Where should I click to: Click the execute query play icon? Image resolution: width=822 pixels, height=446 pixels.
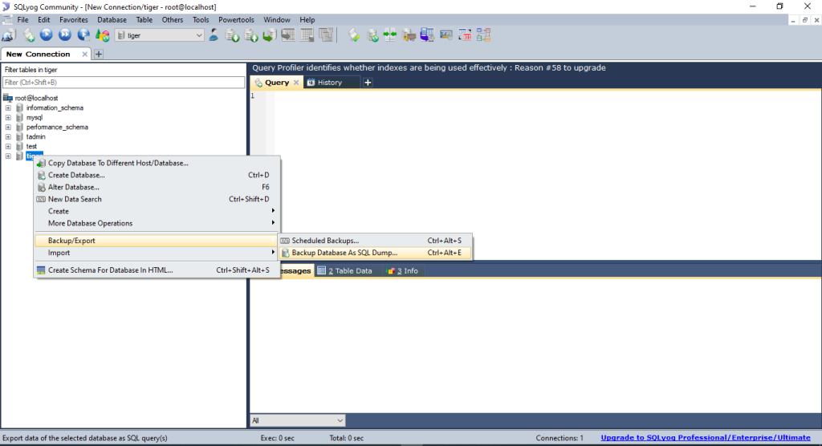(x=46, y=35)
